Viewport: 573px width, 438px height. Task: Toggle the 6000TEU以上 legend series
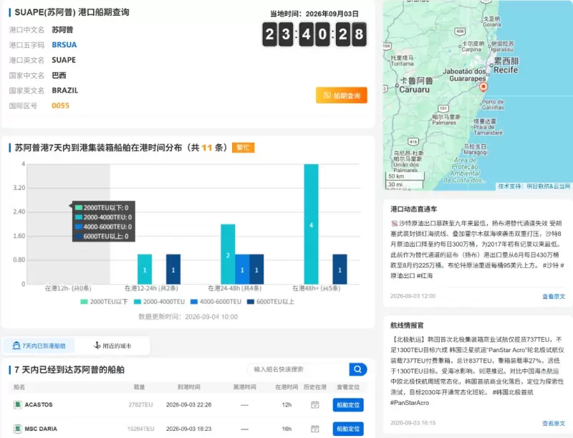[271, 302]
